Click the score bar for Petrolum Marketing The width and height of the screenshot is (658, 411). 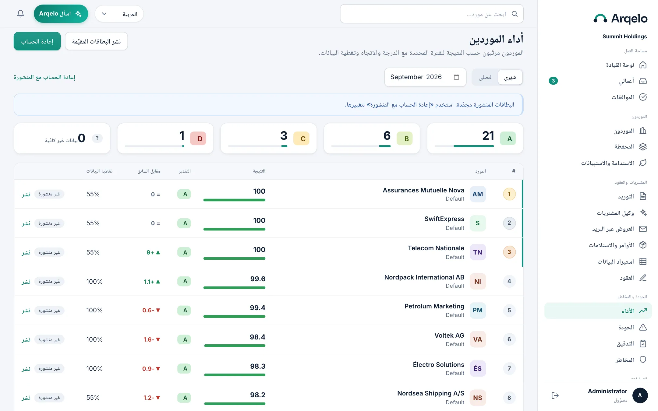pyautogui.click(x=234, y=317)
